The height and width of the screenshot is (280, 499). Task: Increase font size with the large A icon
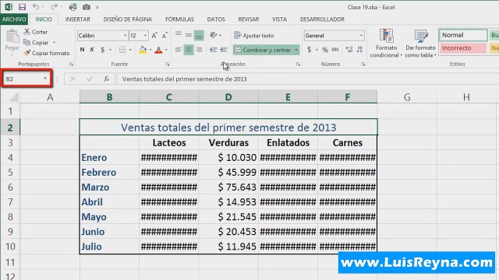click(154, 36)
